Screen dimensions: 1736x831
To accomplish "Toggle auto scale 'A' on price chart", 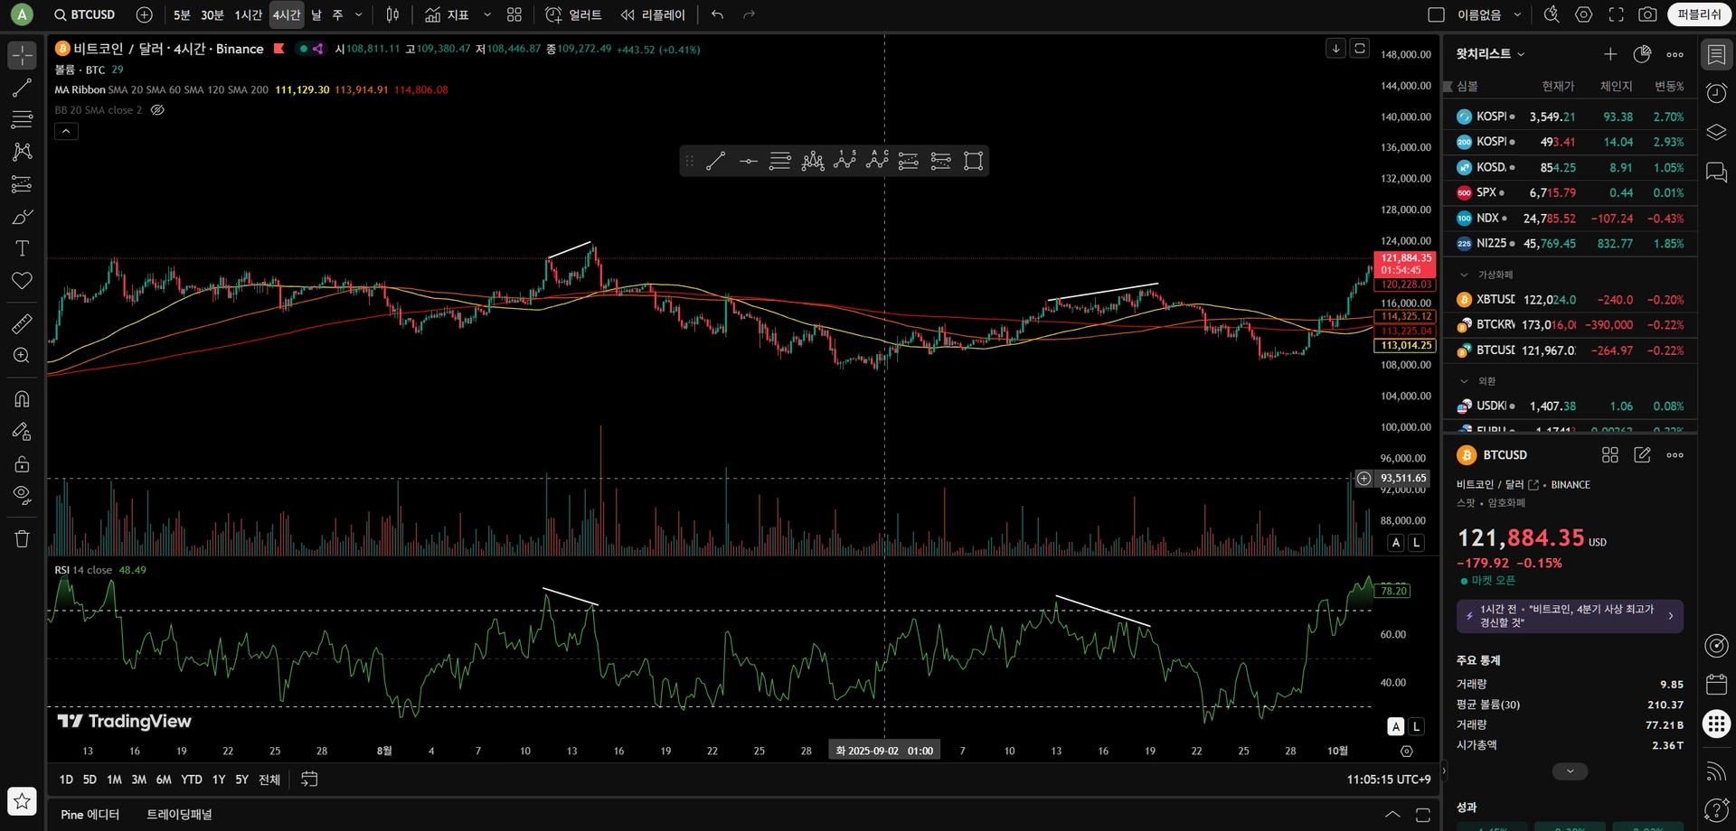I will click(1396, 543).
